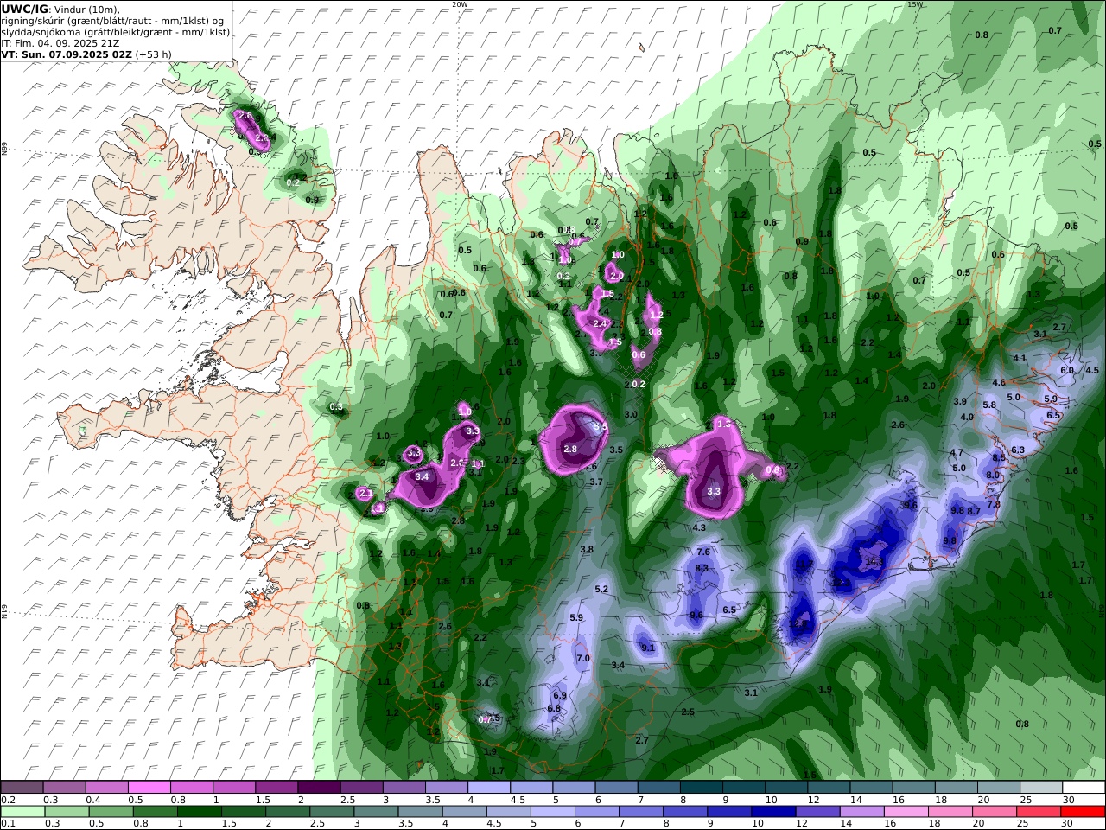Click the white snow swatch labeled 30
The height and width of the screenshot is (830, 1106).
coord(1084,788)
